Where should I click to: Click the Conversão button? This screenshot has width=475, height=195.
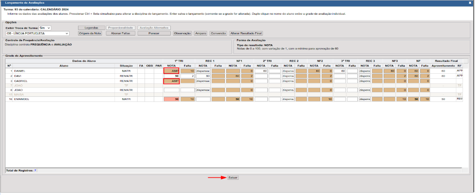point(218,33)
